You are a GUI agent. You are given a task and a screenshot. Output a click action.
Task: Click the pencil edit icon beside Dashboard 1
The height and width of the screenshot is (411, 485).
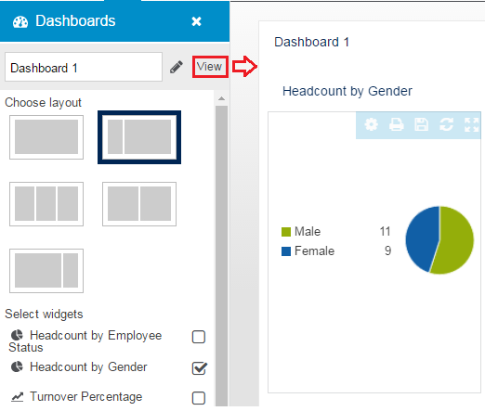coord(176,67)
